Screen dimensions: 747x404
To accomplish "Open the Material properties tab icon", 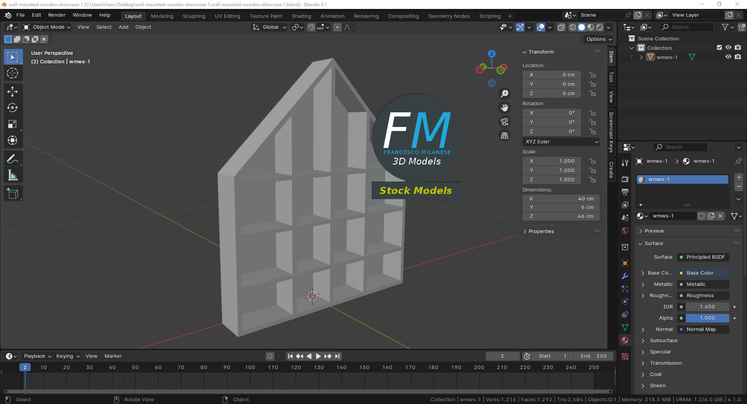I will [625, 340].
